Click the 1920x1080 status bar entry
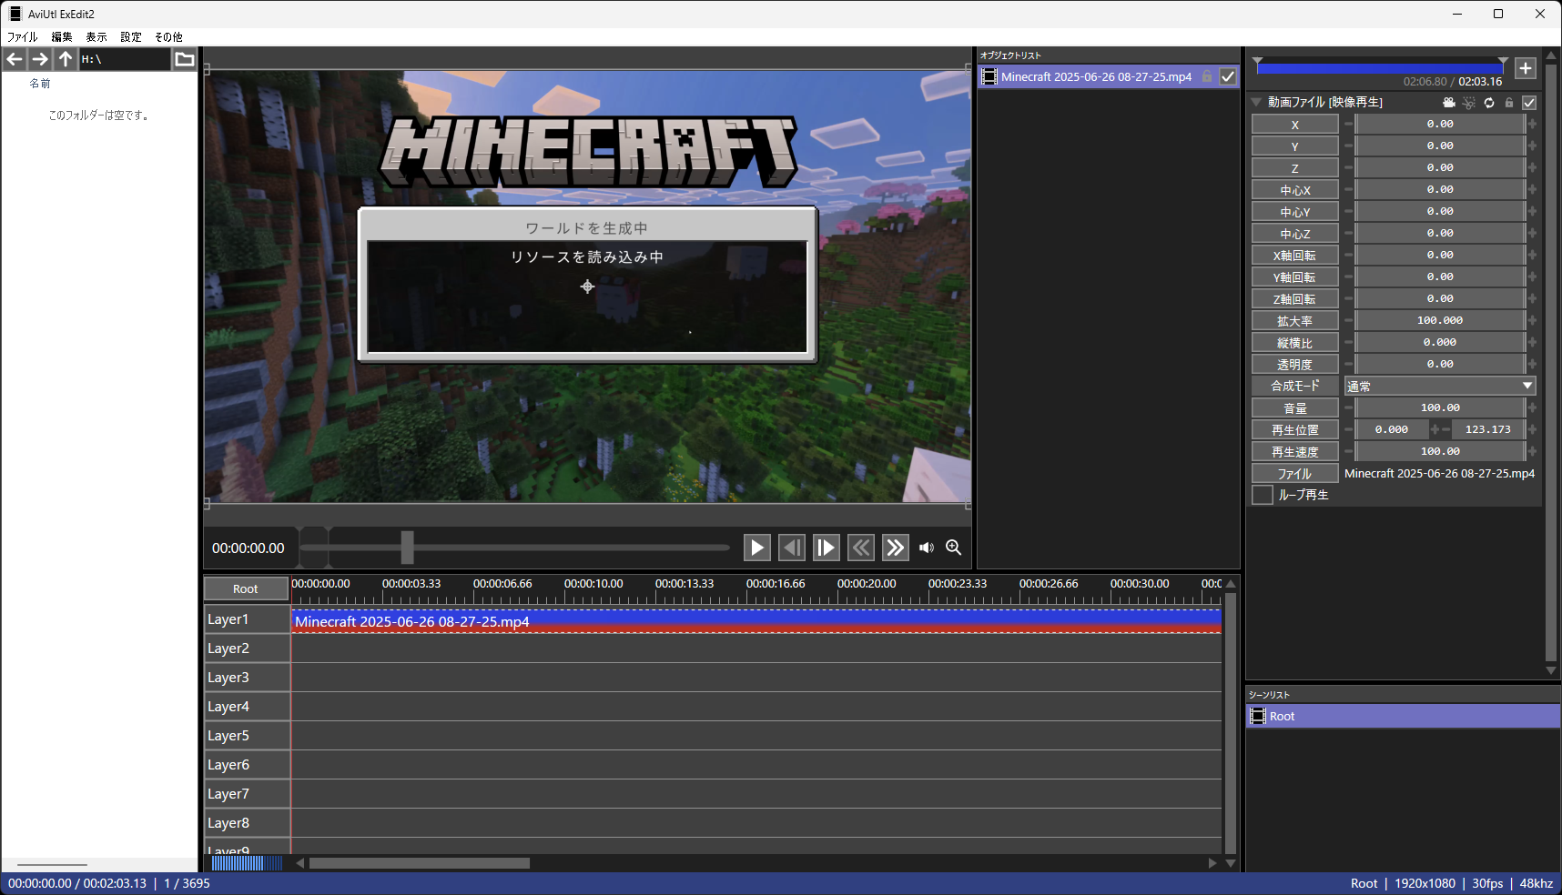 1425,883
